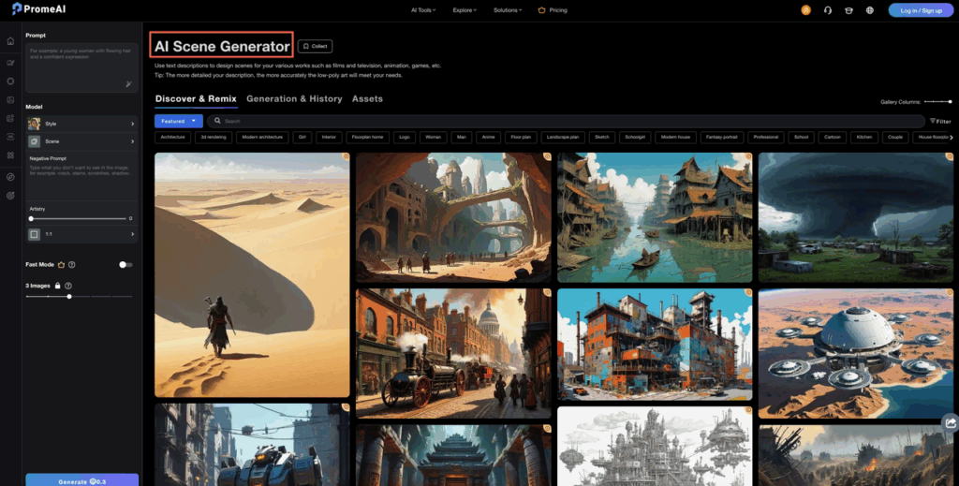Select the Logo tag
Screen dimensions: 959x486
pyautogui.click(x=405, y=137)
